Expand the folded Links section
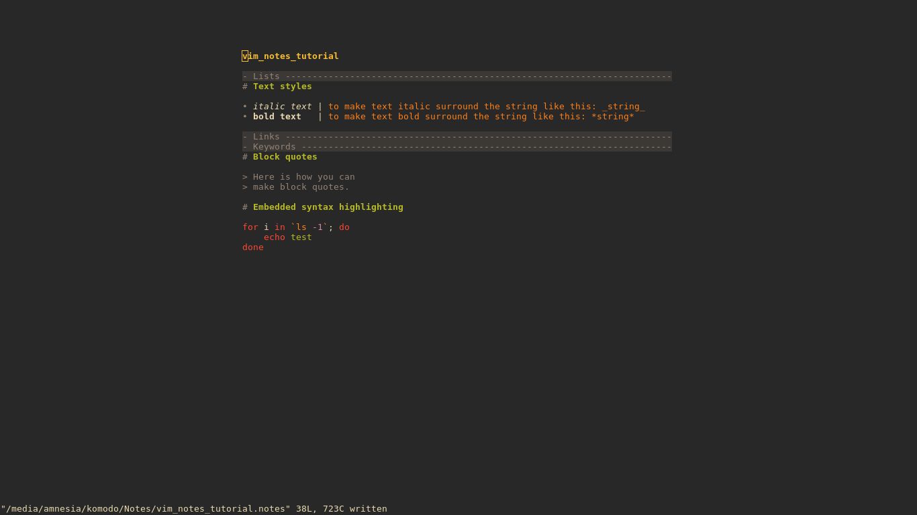Image resolution: width=917 pixels, height=515 pixels. click(457, 137)
